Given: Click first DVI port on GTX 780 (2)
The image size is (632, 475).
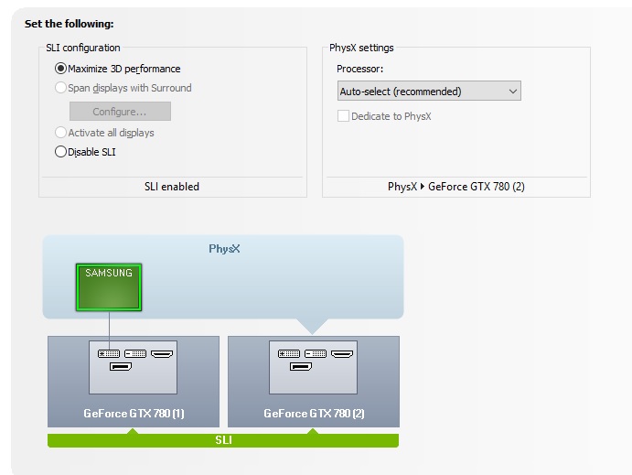Looking at the screenshot, I should [x=289, y=353].
